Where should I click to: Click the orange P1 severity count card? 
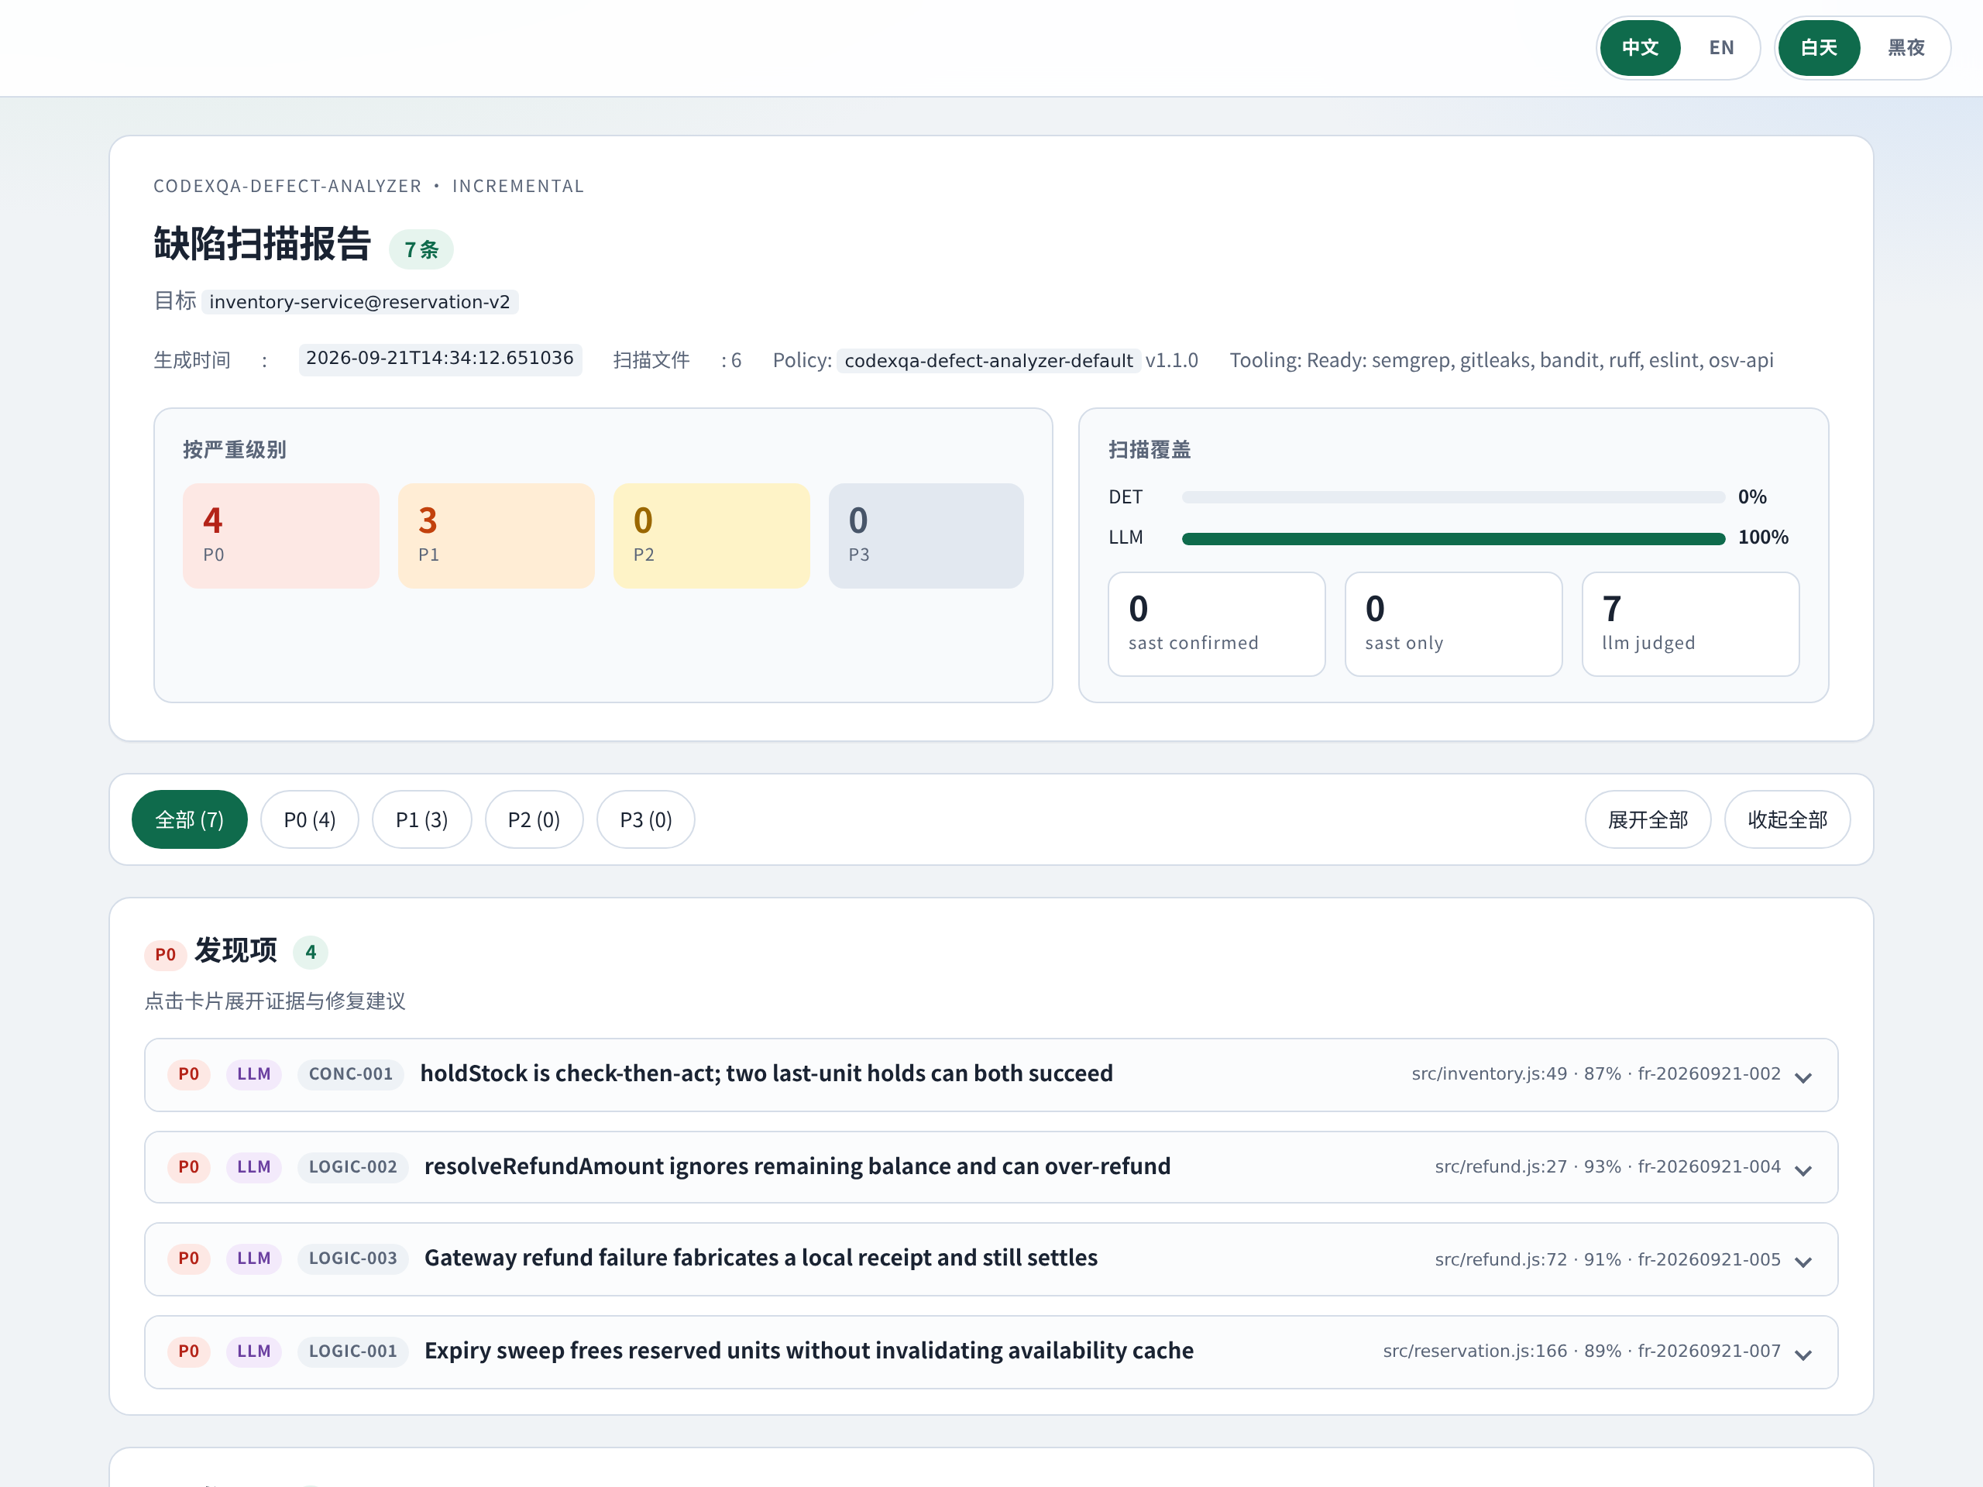(496, 536)
